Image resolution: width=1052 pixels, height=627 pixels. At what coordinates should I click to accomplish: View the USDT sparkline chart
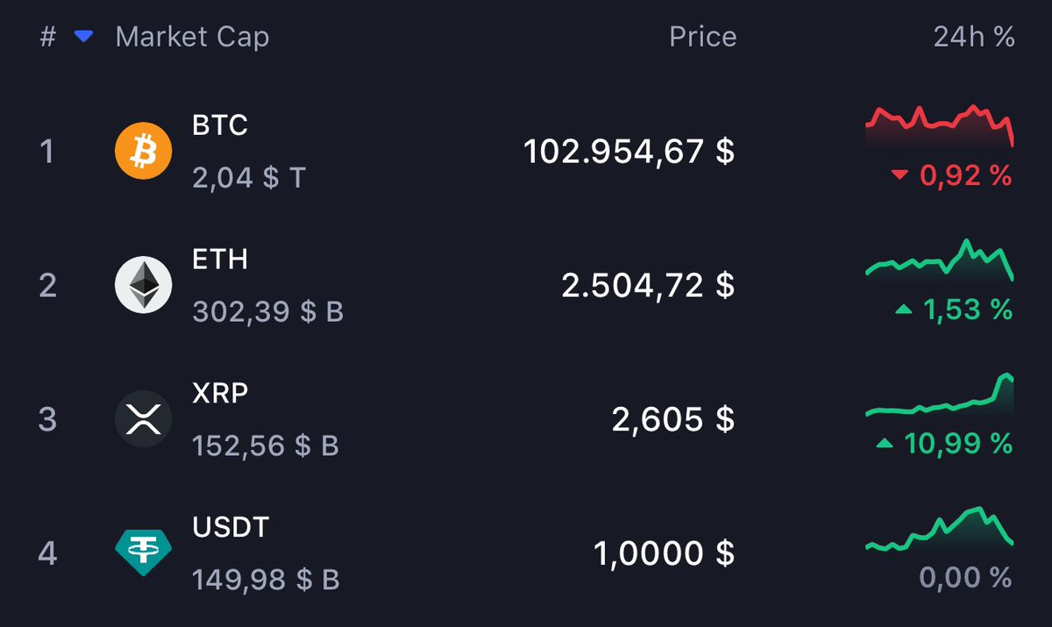click(940, 529)
